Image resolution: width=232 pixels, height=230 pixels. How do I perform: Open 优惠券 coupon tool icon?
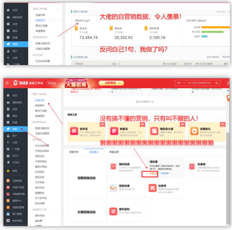coord(192,166)
